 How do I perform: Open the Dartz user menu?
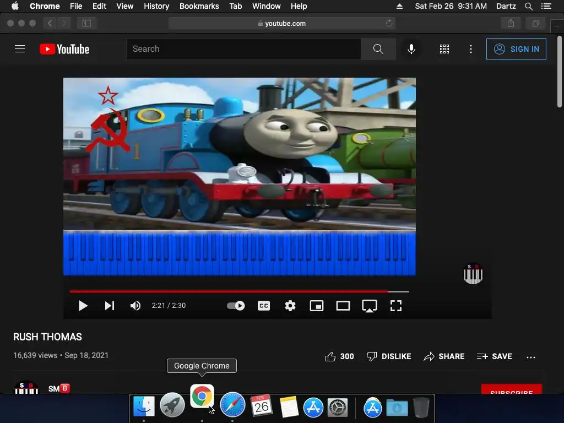506,6
